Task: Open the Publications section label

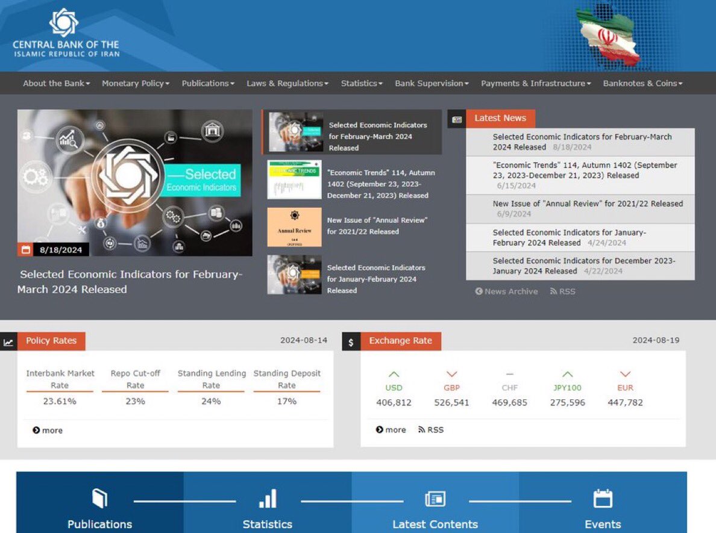Action: click(99, 525)
